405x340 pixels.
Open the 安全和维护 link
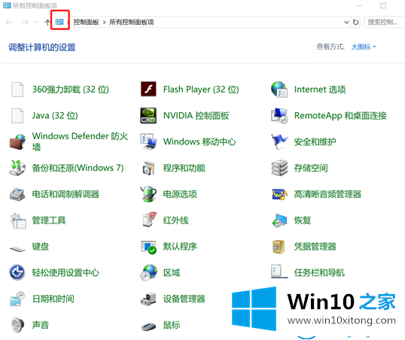[315, 141]
